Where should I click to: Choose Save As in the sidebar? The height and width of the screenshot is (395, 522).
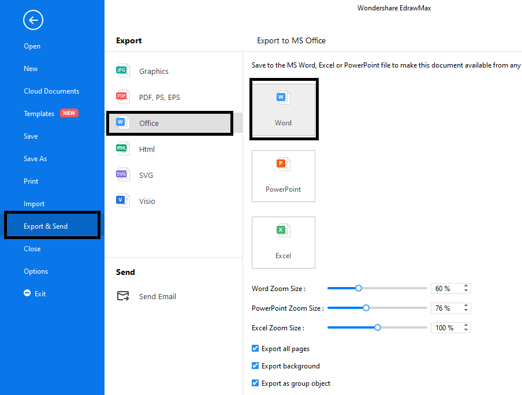[x=35, y=159]
